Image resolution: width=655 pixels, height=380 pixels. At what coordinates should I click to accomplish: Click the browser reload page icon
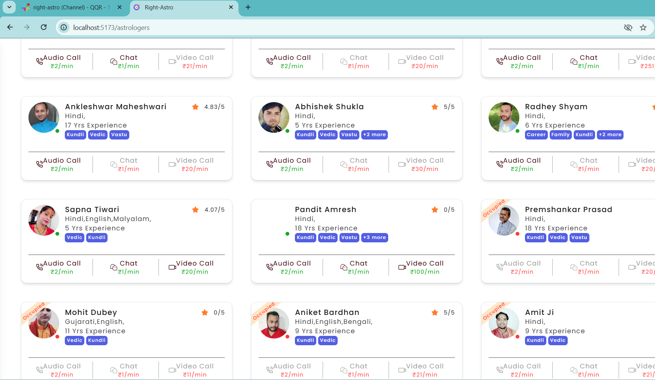click(44, 27)
